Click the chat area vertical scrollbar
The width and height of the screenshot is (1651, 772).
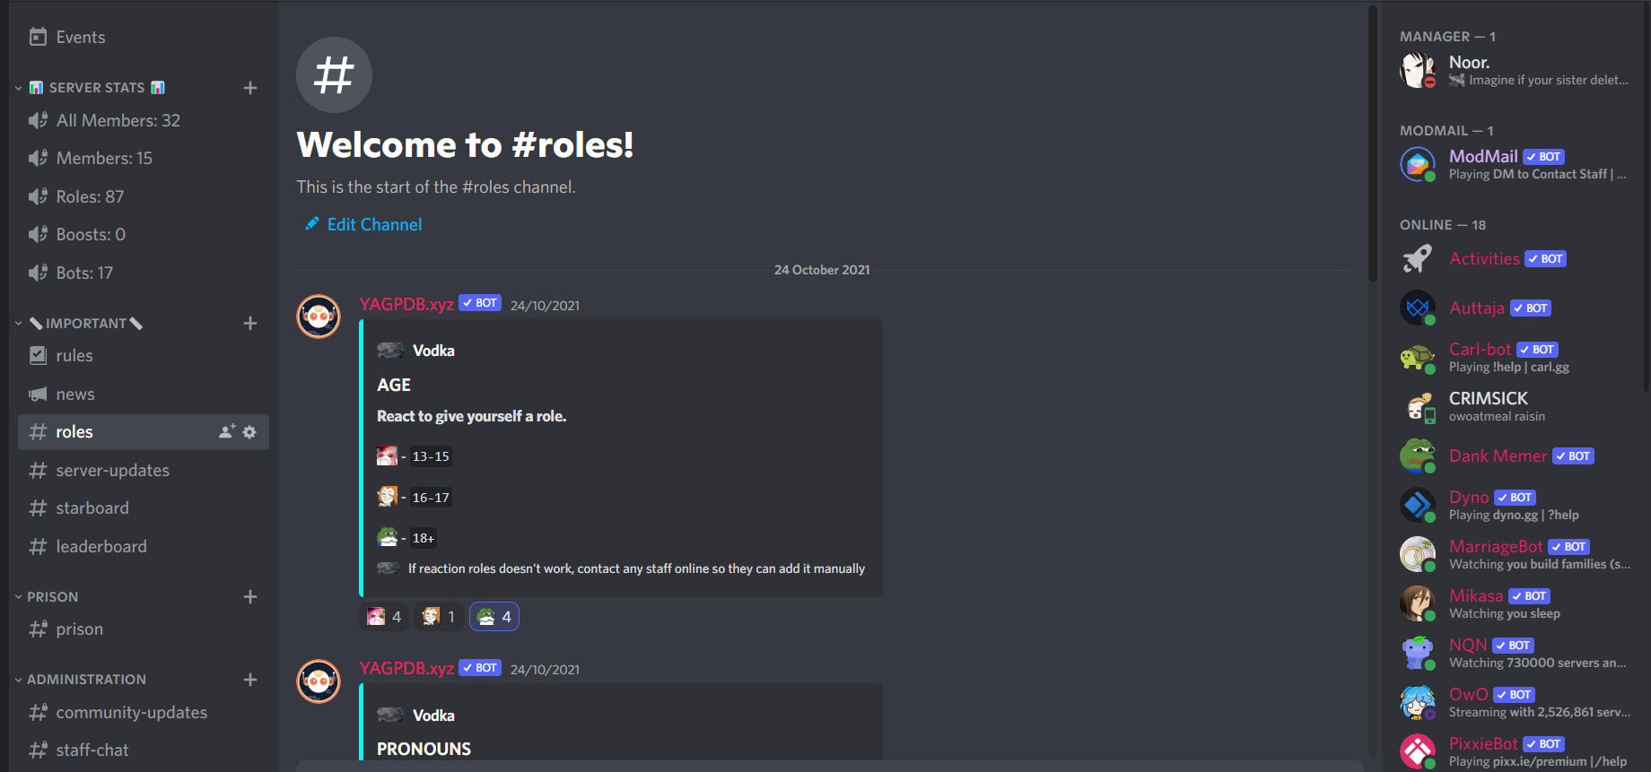[x=1372, y=143]
